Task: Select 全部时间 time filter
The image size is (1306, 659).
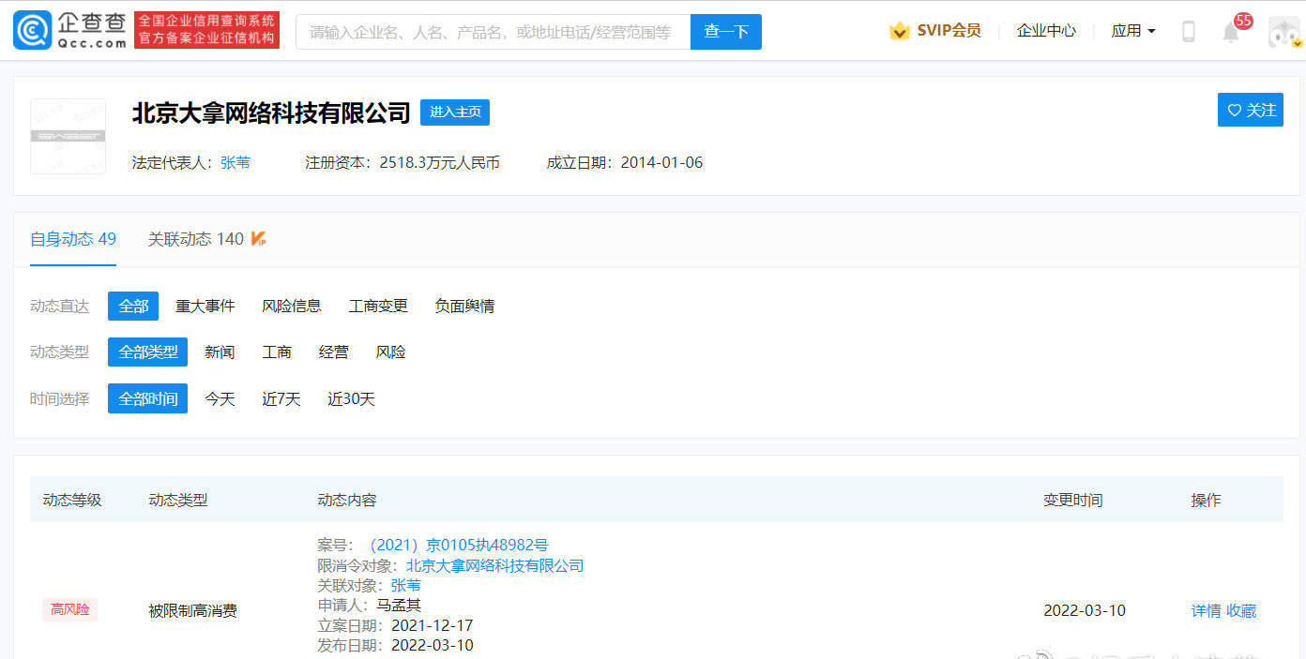Action: click(148, 398)
